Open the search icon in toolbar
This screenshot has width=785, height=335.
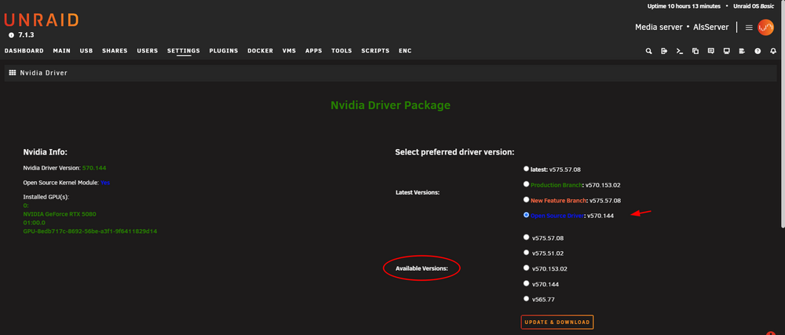tap(649, 51)
